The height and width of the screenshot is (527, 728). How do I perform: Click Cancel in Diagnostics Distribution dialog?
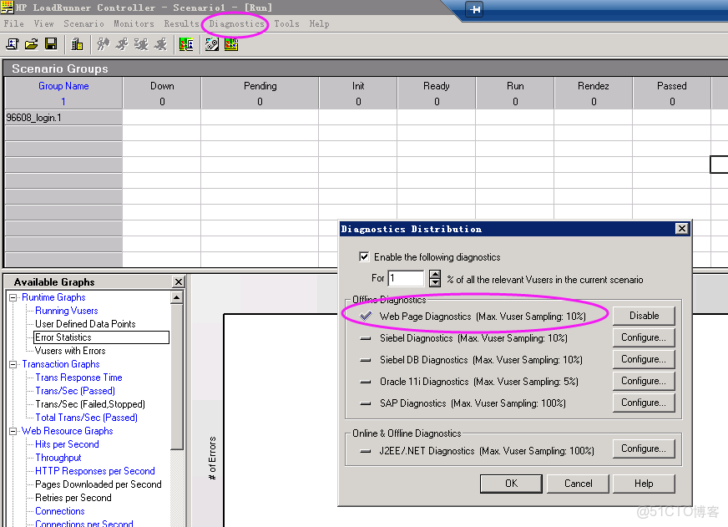(578, 484)
